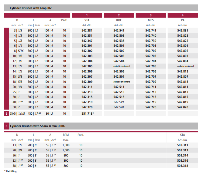
Task: Select the red column header numbered 4
Action: click(182, 15)
